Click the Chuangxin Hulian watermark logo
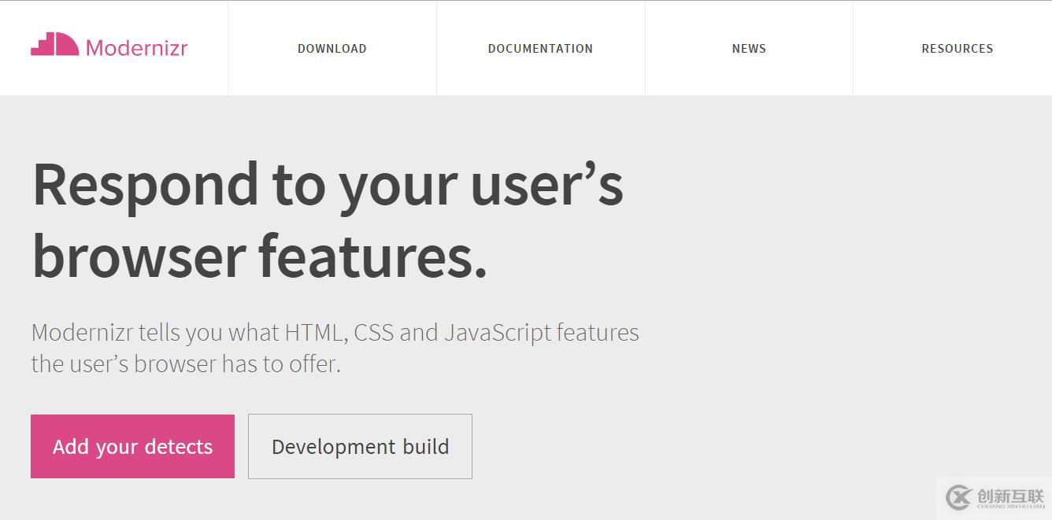 [x=994, y=496]
